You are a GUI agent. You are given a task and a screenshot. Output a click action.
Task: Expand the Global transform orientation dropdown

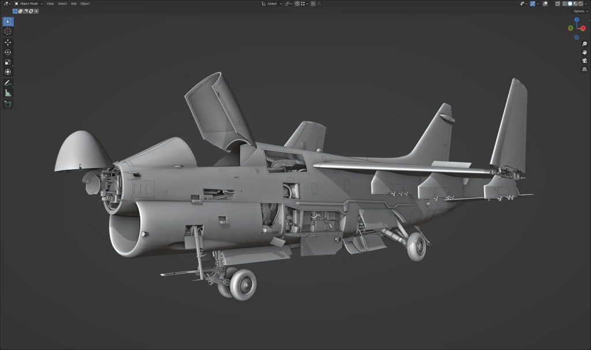271,3
